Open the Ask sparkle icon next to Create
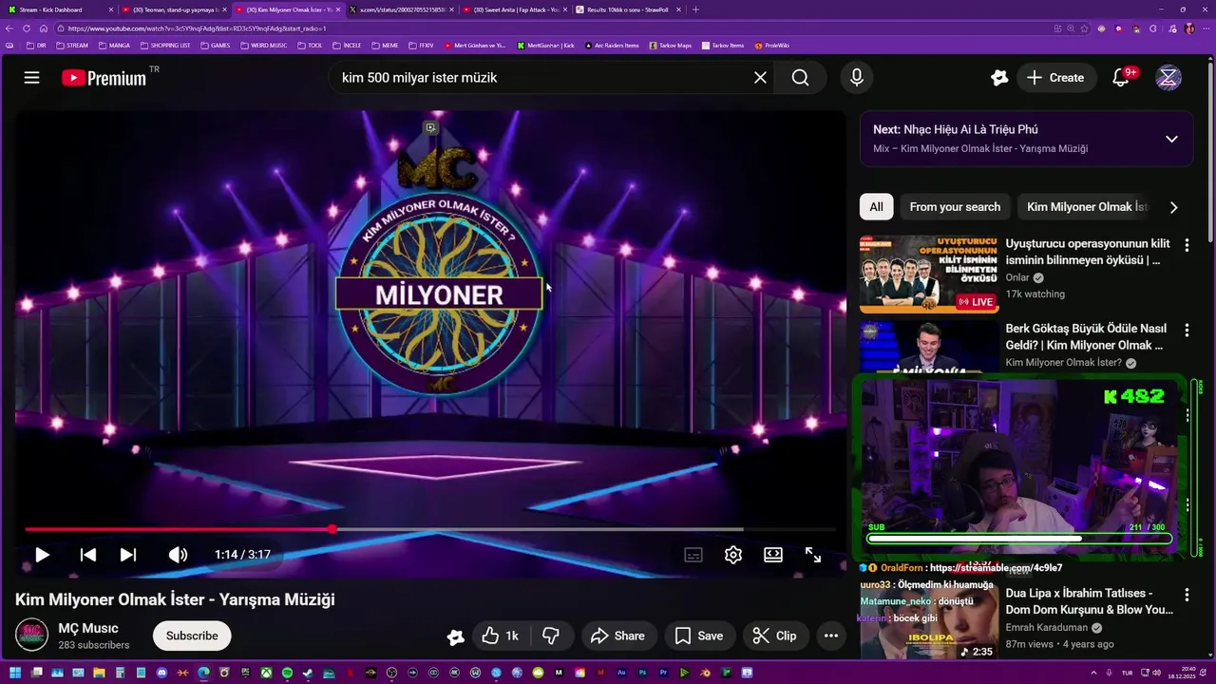Screen dimensions: 1216x684 (998, 78)
